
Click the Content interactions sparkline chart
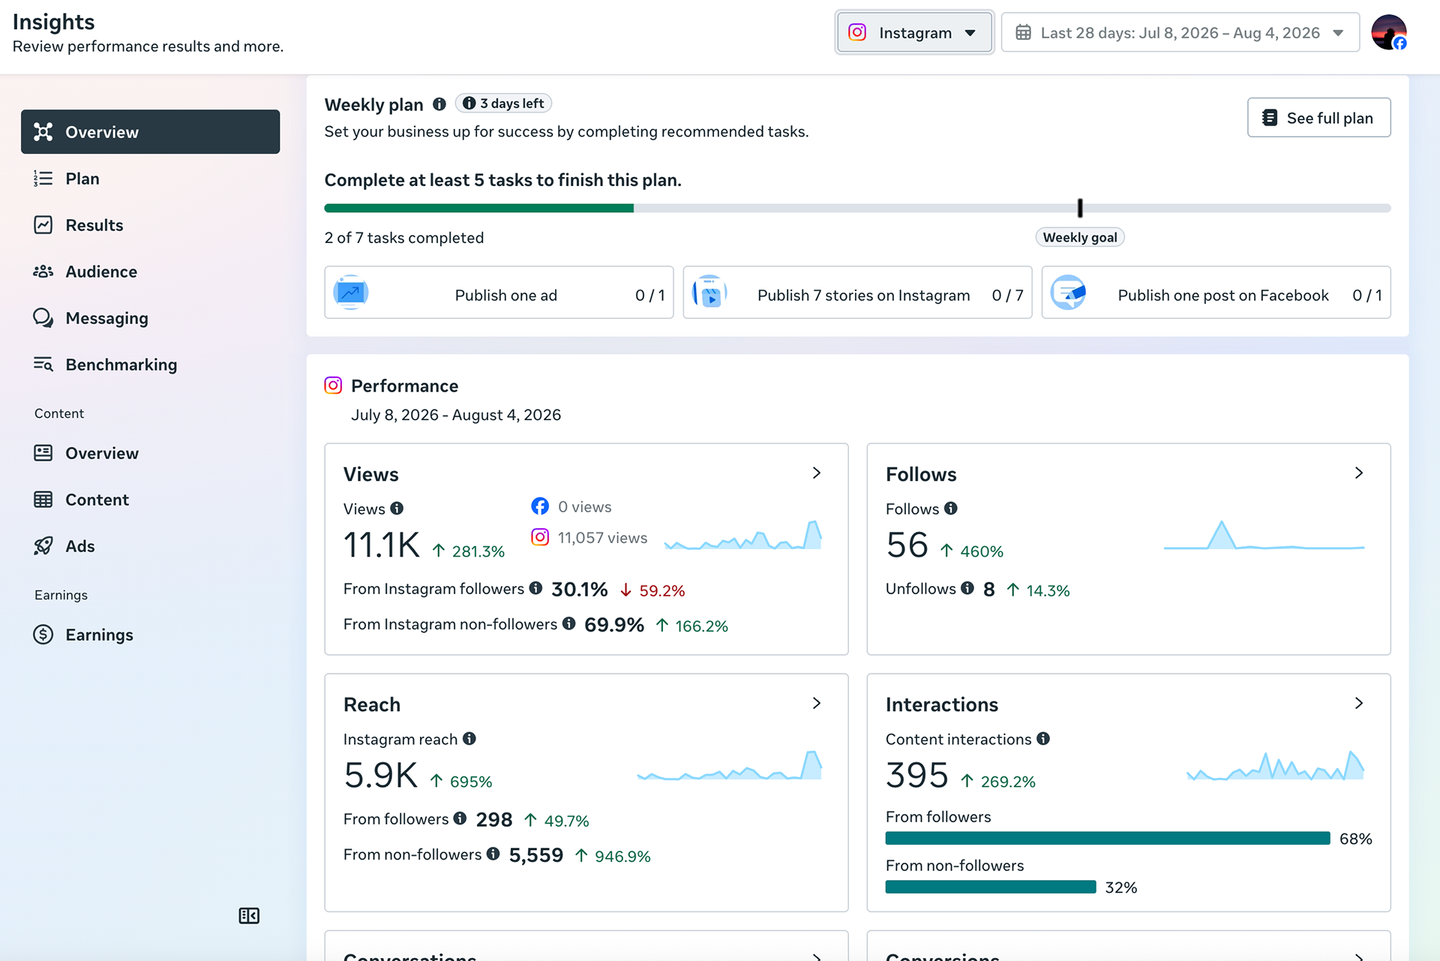1275,765
